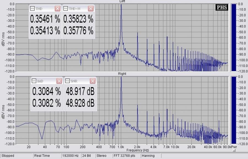Open the 192000 Hz sample rate field

click(71, 156)
